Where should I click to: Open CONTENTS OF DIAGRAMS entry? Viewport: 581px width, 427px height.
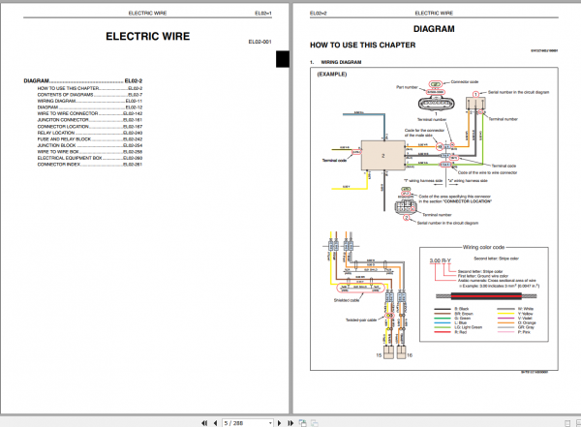(x=90, y=95)
